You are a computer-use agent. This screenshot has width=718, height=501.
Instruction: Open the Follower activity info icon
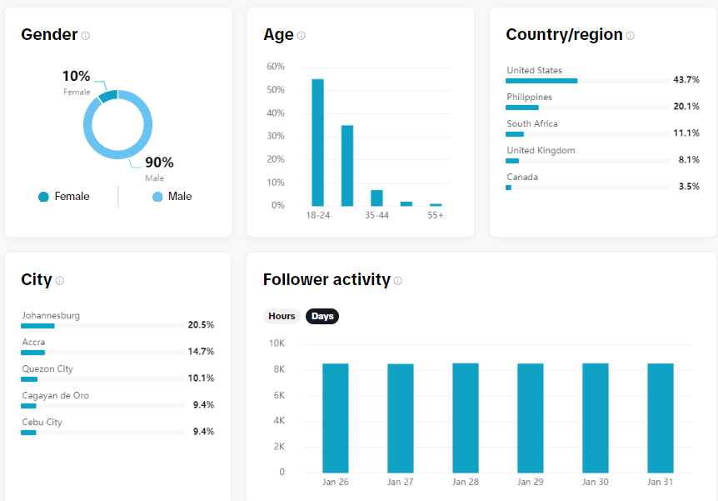click(398, 281)
